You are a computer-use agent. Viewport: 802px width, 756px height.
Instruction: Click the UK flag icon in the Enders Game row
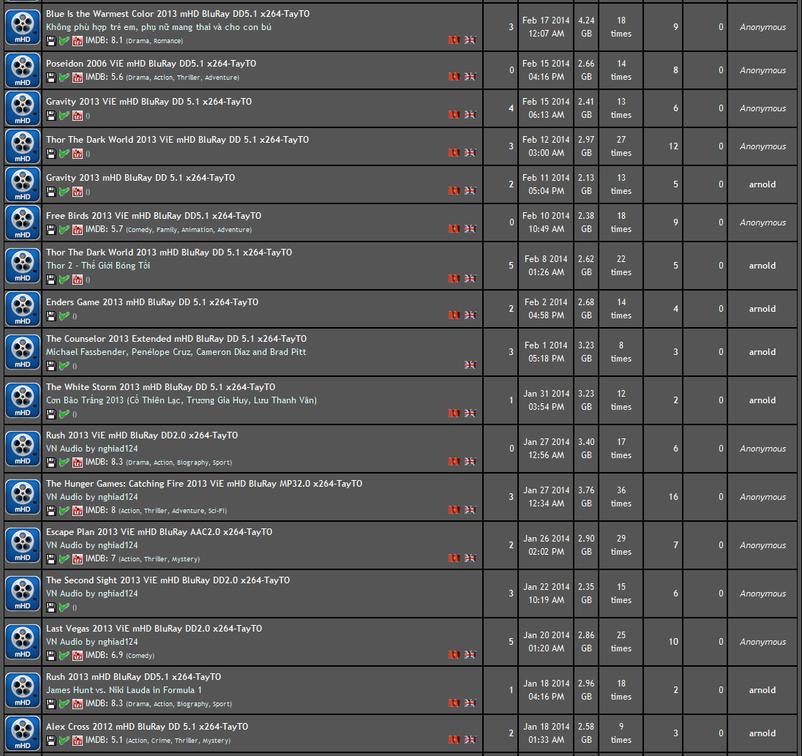(470, 315)
